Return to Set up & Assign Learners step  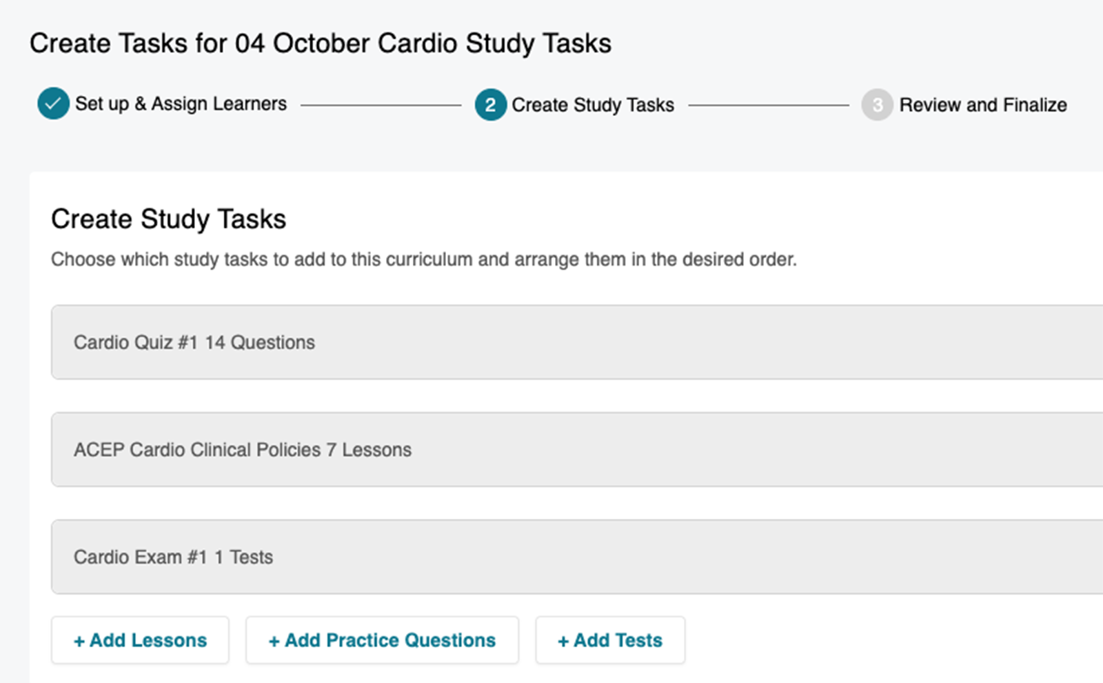(x=181, y=103)
